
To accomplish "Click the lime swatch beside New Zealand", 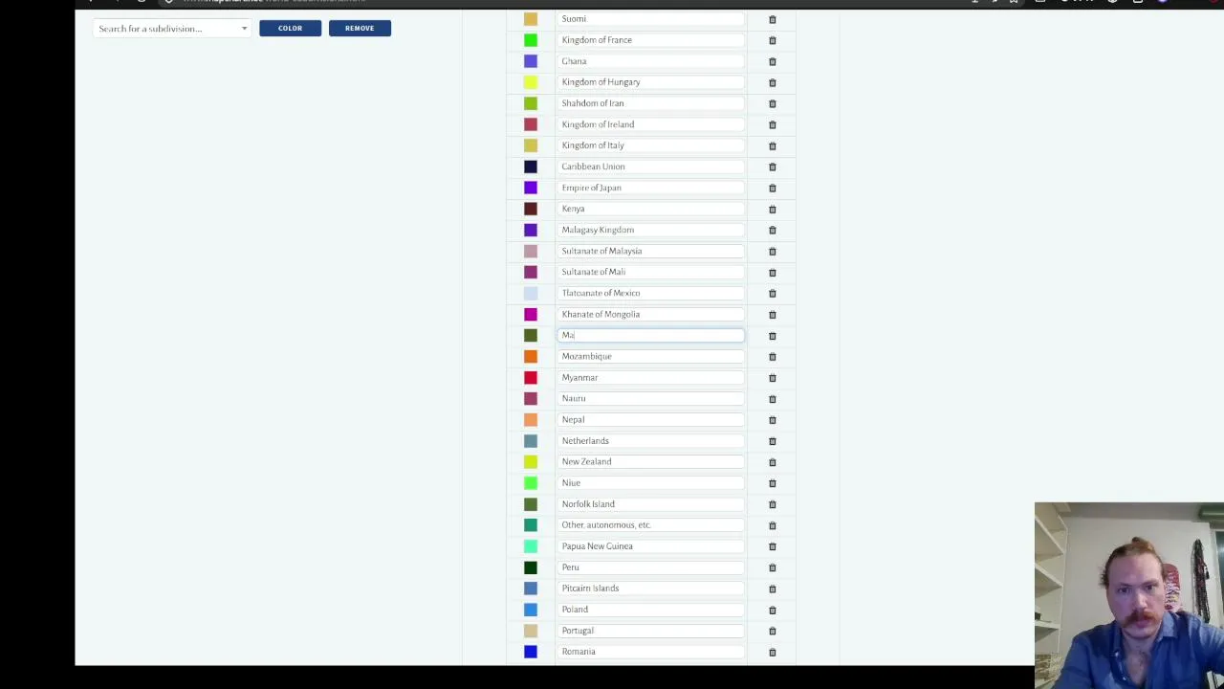I will click(x=531, y=461).
